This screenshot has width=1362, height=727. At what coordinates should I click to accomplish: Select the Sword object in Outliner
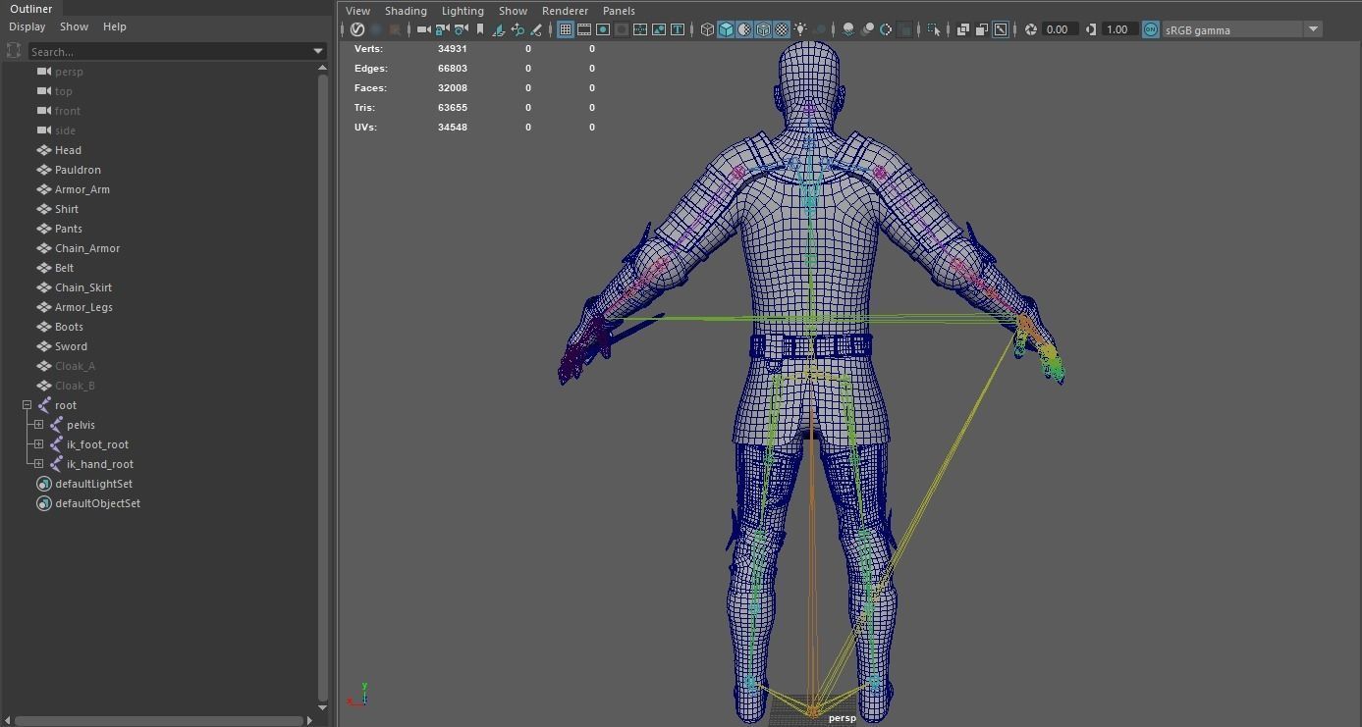coord(71,346)
